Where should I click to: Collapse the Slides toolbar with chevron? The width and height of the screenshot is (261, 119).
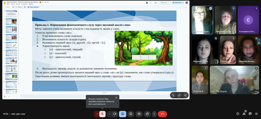[x=186, y=7]
